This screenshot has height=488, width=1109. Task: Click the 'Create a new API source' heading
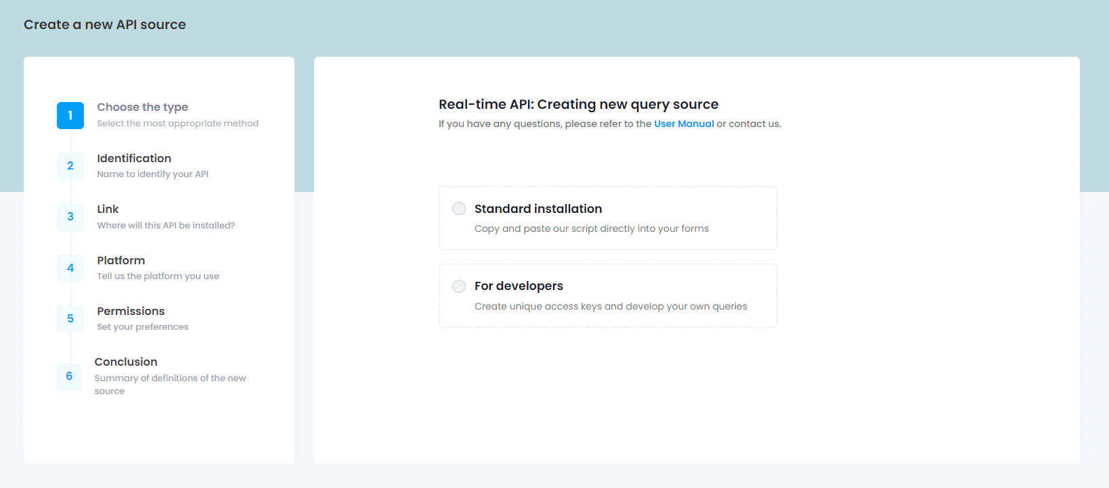pos(105,24)
